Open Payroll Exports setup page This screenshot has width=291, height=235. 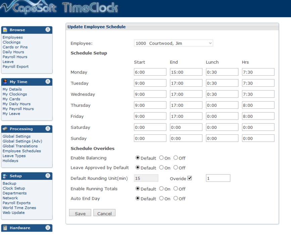16,203
